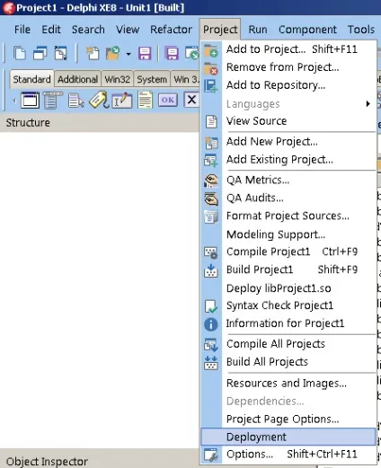Close the open Project menu

pos(220,30)
